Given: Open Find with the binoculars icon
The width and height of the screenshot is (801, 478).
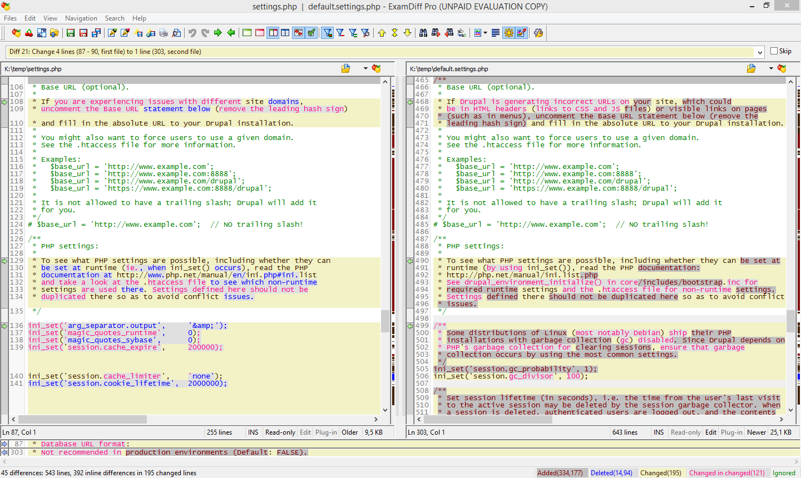Looking at the screenshot, I should tap(423, 33).
